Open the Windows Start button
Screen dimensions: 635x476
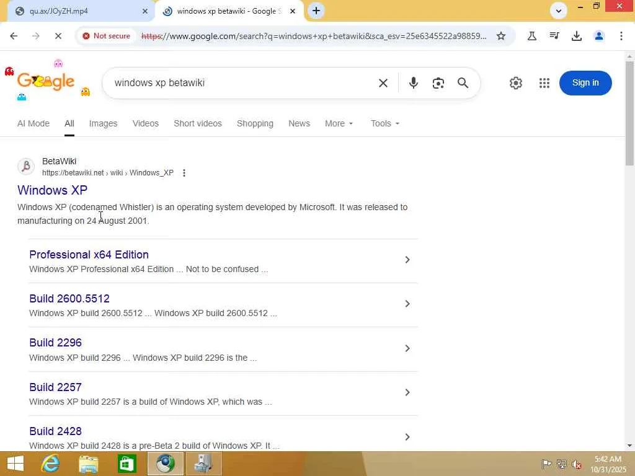point(16,464)
